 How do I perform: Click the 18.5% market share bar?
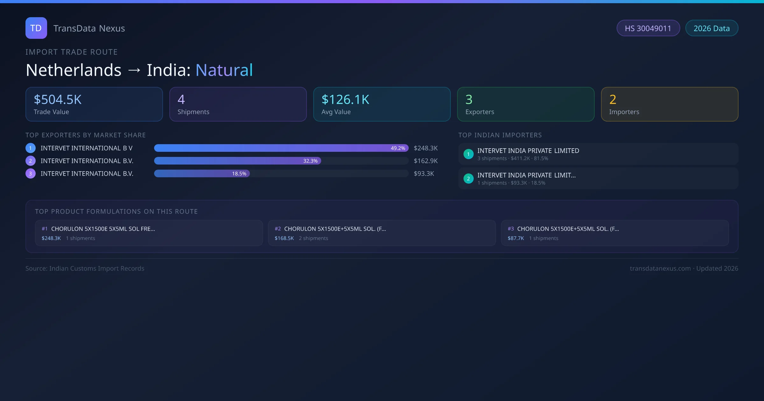click(x=202, y=173)
